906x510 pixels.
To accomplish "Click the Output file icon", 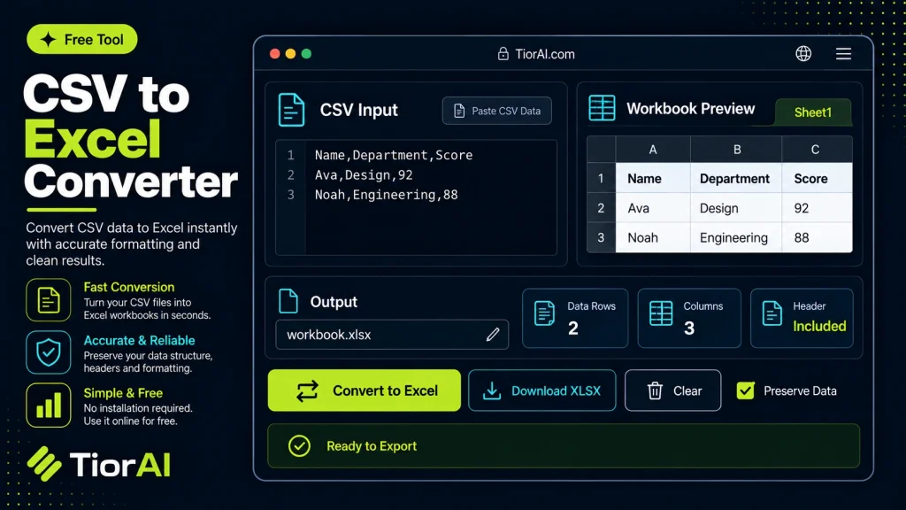I will click(288, 301).
